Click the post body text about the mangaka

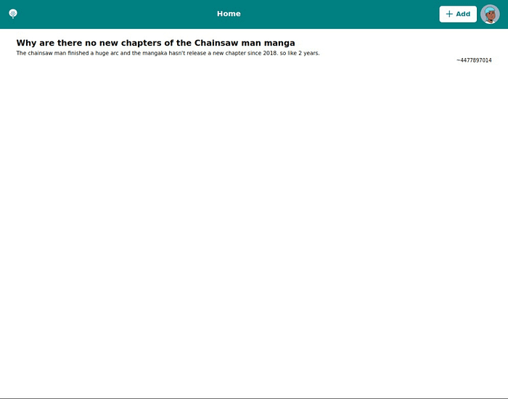coord(168,53)
